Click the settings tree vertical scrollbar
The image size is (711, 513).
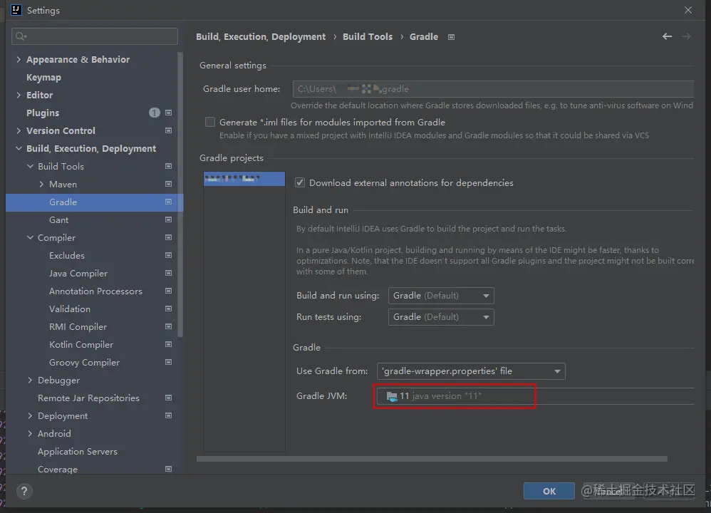180,195
